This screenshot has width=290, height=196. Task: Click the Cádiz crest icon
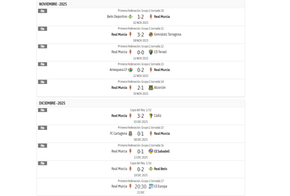[151, 116]
